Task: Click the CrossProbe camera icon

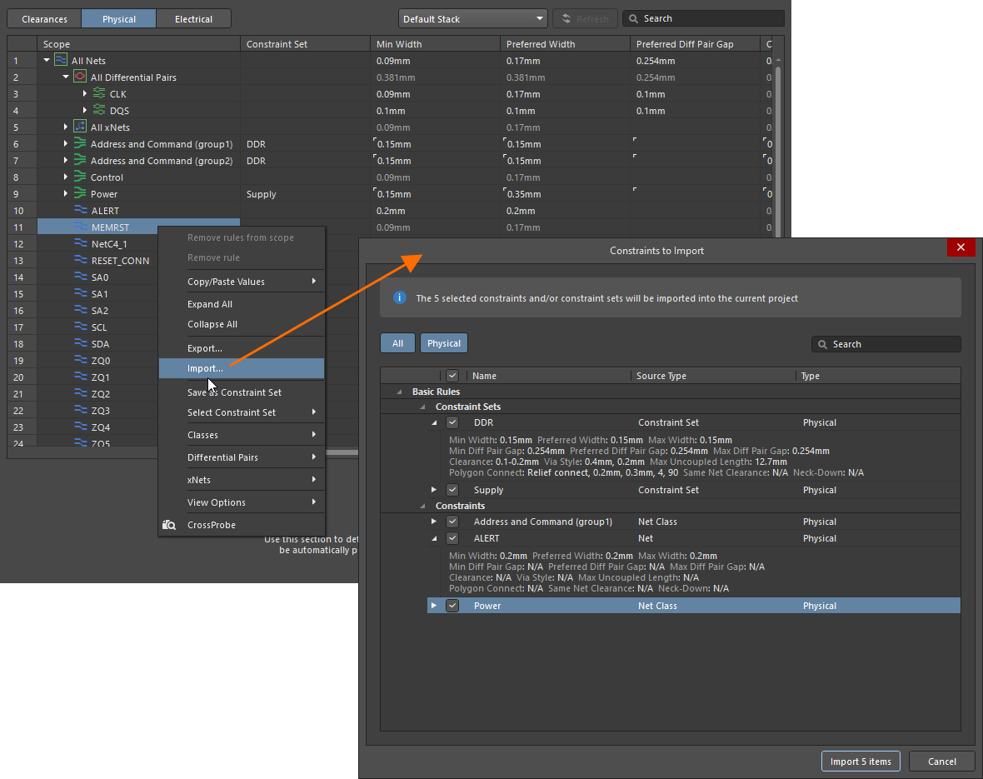Action: coord(169,525)
